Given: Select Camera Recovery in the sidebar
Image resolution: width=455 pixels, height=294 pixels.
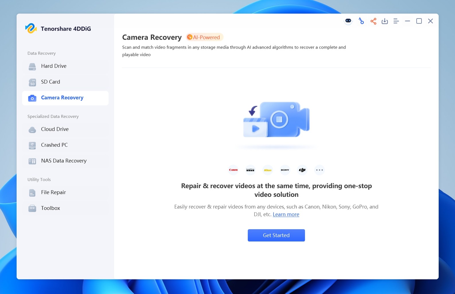Looking at the screenshot, I should (65, 98).
